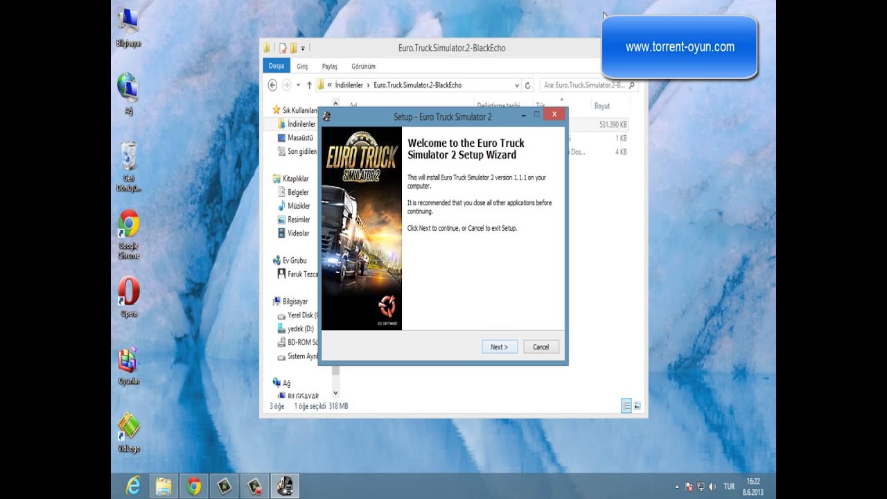Open the network tray icon
887x499 pixels.
click(701, 487)
